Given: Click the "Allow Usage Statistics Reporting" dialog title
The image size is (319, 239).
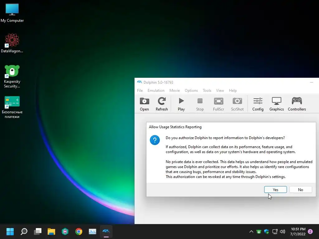Looking at the screenshot, I should click(x=175, y=127).
